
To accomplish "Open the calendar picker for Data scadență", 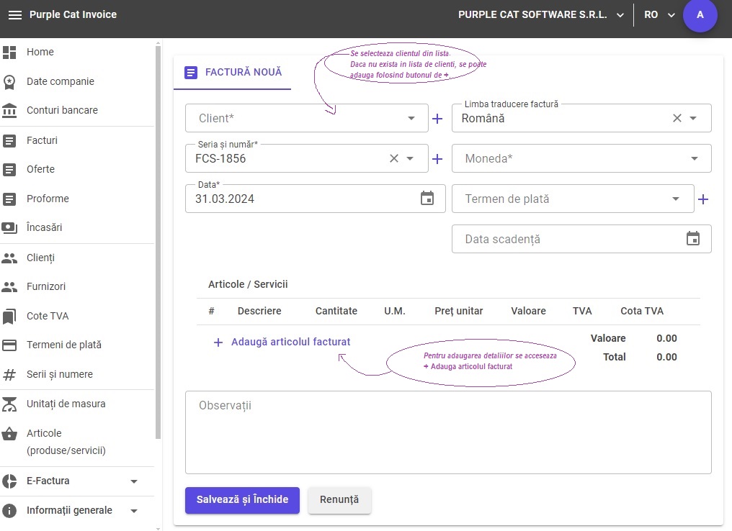I will pos(693,238).
